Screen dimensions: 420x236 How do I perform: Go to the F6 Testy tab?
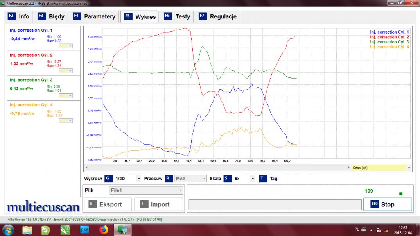pyautogui.click(x=177, y=16)
